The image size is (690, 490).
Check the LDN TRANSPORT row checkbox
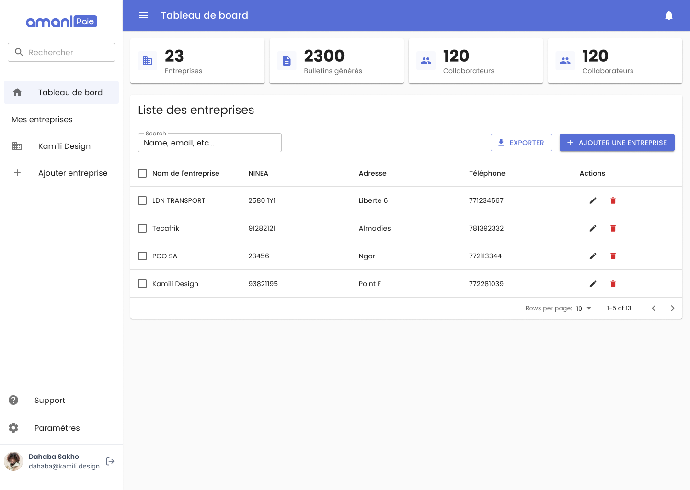[x=142, y=200]
